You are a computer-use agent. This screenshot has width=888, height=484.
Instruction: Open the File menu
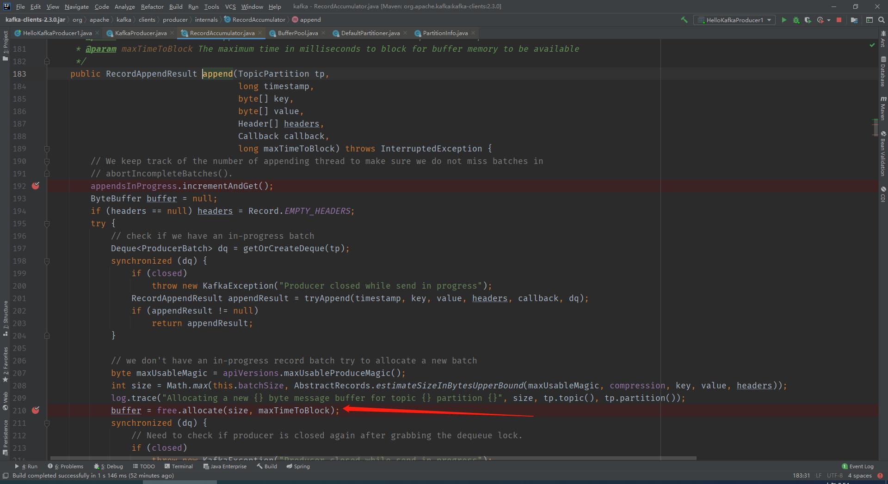pos(20,6)
